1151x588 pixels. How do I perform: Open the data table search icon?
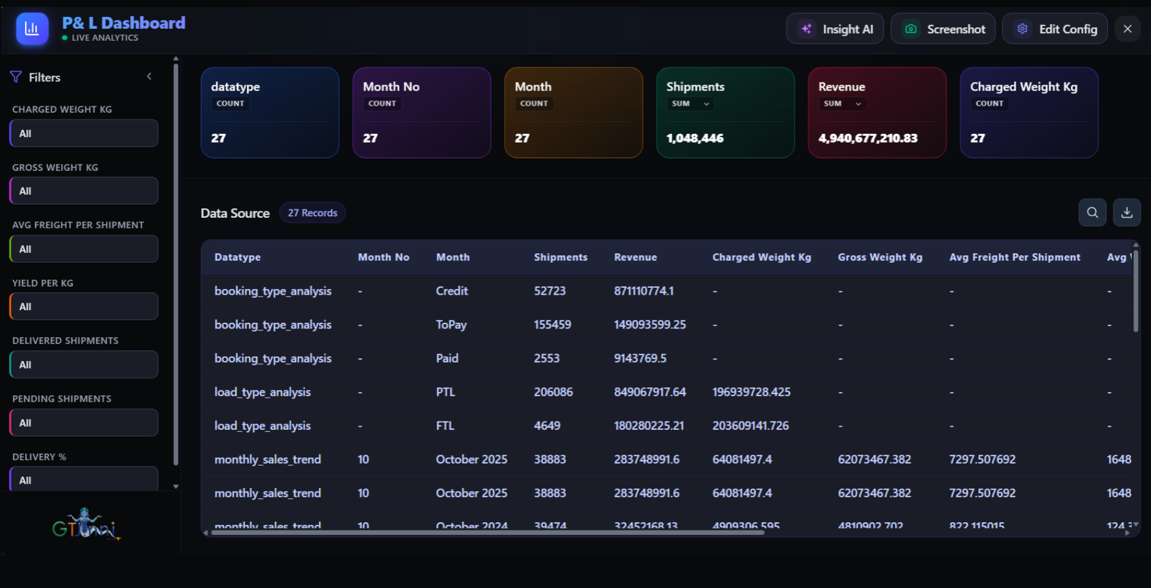coord(1092,213)
